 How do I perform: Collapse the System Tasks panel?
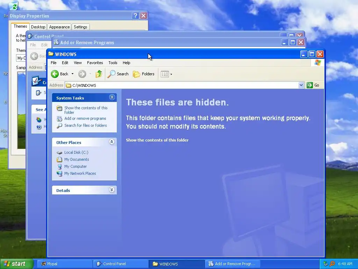click(112, 97)
